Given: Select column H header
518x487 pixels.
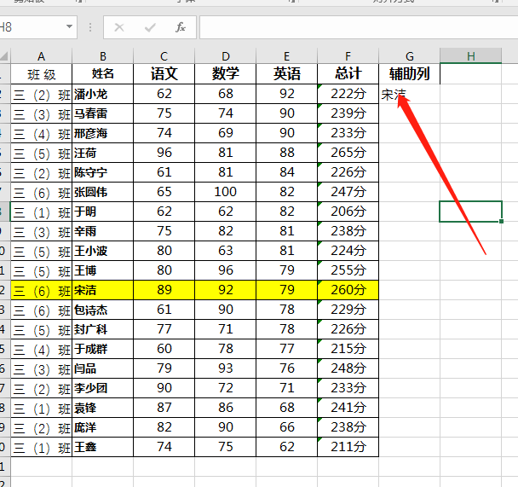Looking at the screenshot, I should [x=471, y=56].
